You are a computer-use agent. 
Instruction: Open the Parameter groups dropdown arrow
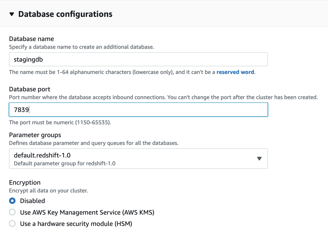259,159
